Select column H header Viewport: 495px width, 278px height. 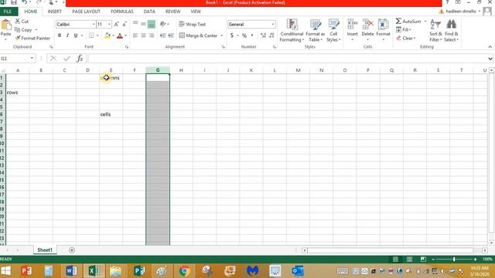click(x=181, y=70)
